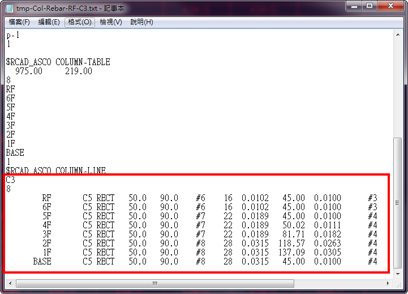This screenshot has width=408, height=294.
Task: Open the 檢視(V) view menu
Action: pos(110,22)
